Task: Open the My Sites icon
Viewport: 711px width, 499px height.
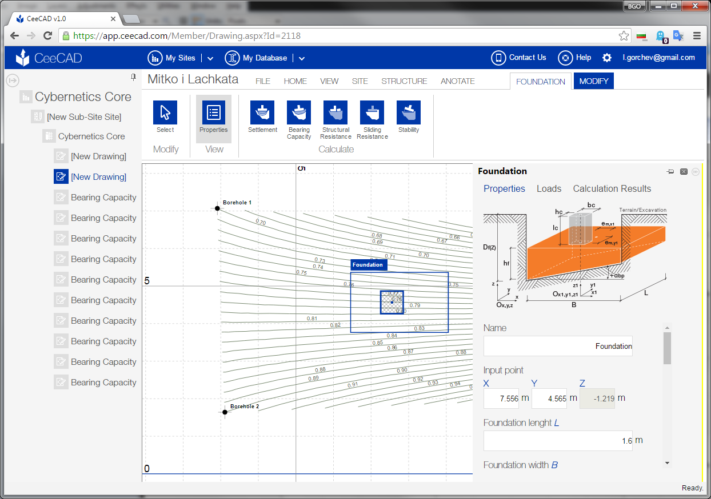Action: (x=155, y=58)
